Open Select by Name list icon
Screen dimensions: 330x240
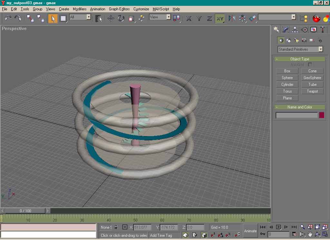[x=99, y=18]
